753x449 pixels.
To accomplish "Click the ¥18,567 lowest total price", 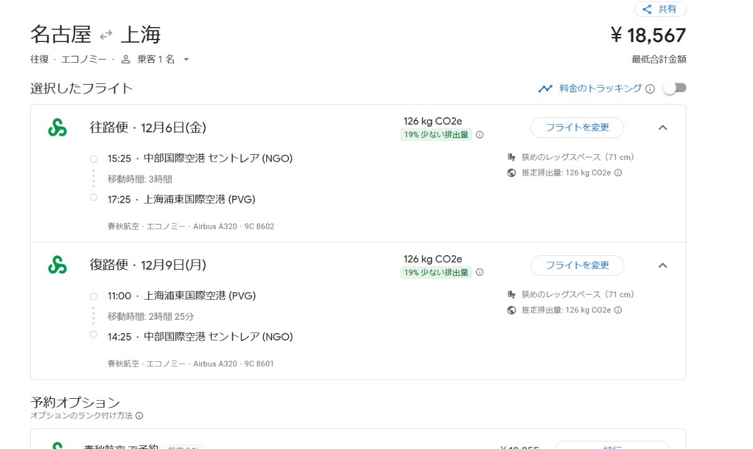I will click(x=648, y=35).
